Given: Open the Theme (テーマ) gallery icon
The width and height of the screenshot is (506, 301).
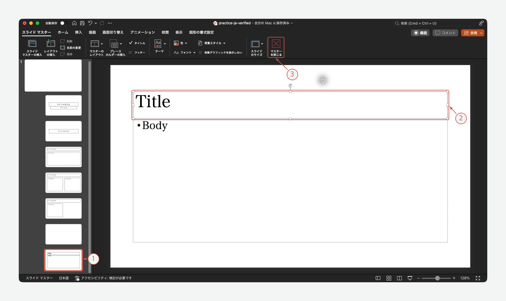Looking at the screenshot, I should click(158, 44).
